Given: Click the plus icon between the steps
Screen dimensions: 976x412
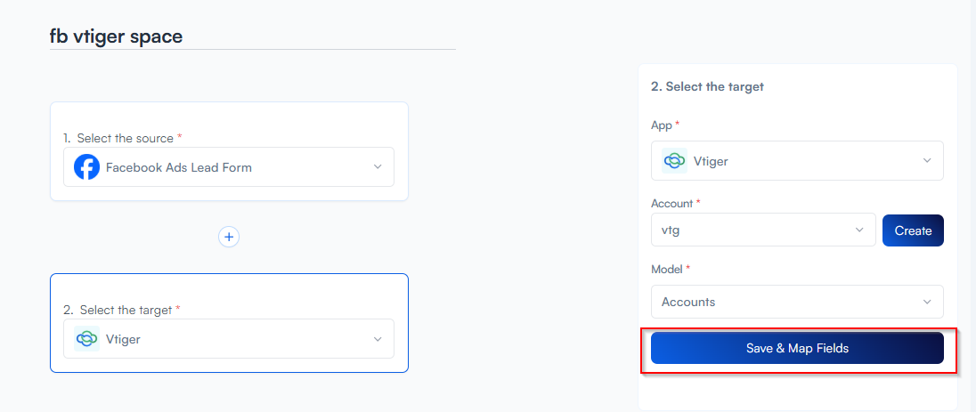Looking at the screenshot, I should coord(229,237).
